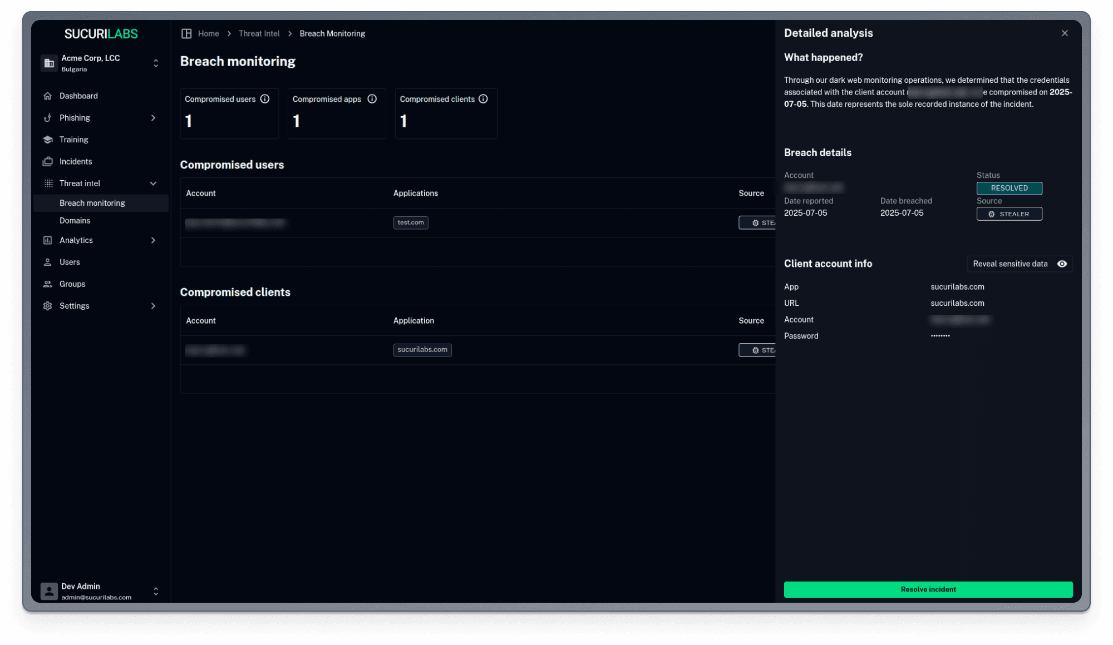Click the Training graduation cap icon
Image resolution: width=1113 pixels, height=645 pixels.
tap(48, 140)
